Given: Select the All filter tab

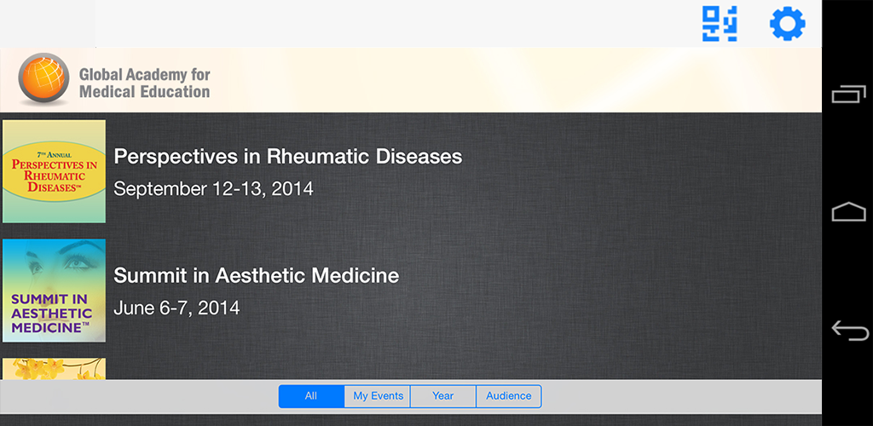Looking at the screenshot, I should pos(311,396).
